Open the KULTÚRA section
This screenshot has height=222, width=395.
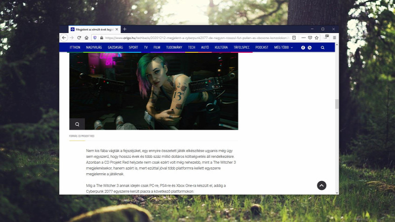click(221, 47)
